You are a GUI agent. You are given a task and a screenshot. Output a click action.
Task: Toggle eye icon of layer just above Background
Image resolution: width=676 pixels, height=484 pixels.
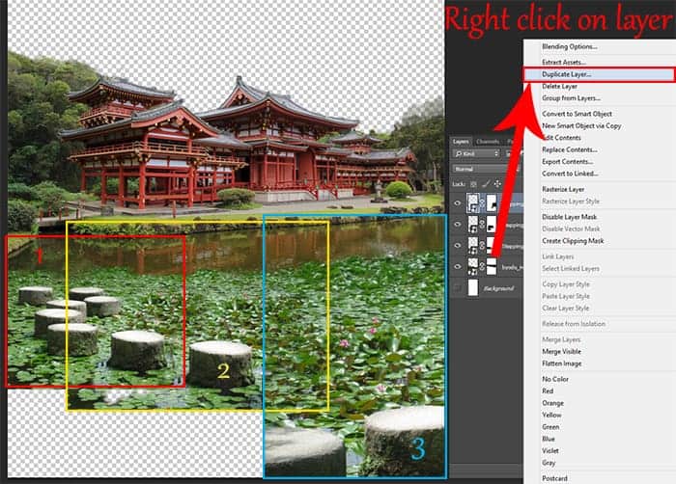click(x=458, y=266)
